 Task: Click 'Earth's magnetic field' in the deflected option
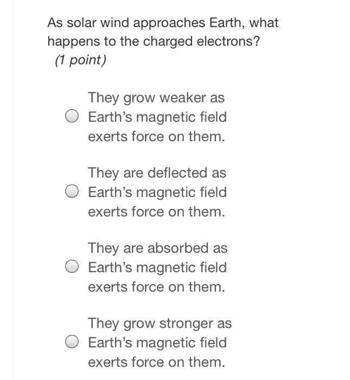[157, 192]
